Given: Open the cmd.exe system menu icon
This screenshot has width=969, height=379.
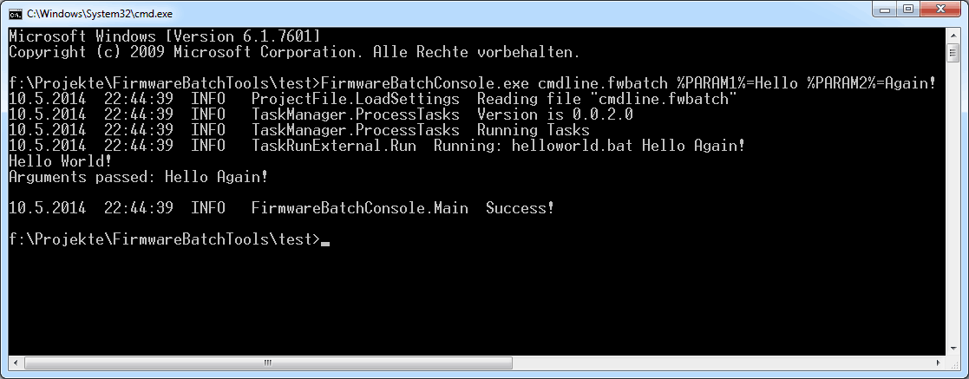Looking at the screenshot, I should point(16,13).
